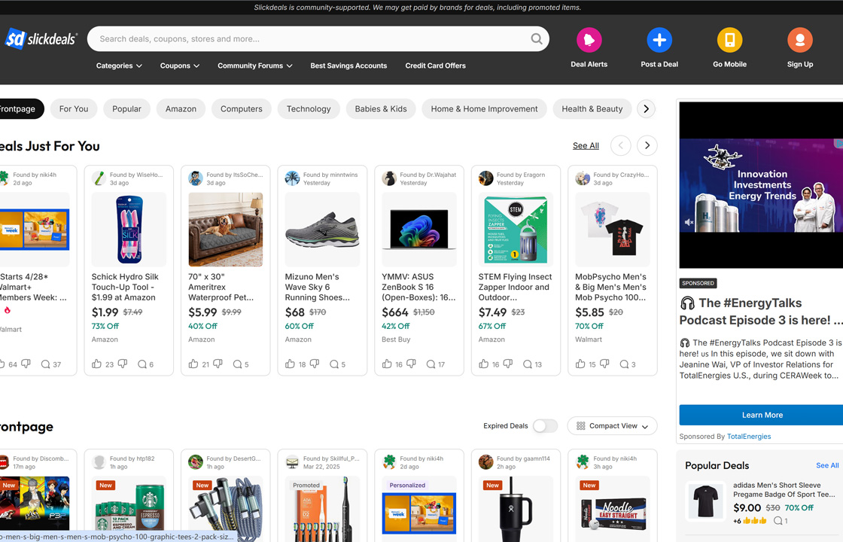Select the Computers tab

(242, 108)
